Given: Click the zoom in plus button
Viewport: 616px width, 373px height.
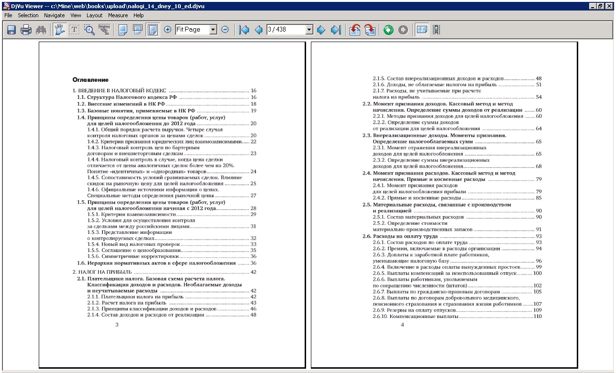Looking at the screenshot, I should (167, 30).
